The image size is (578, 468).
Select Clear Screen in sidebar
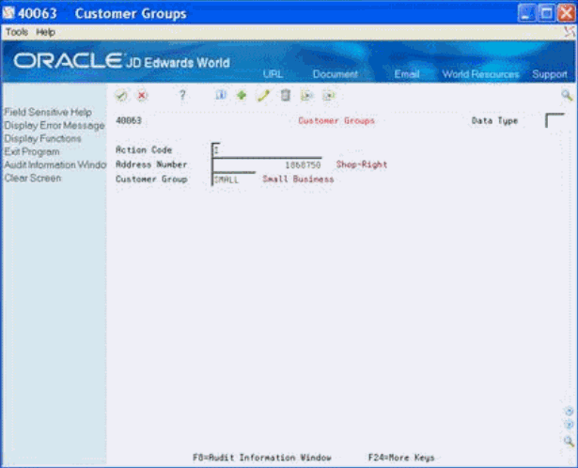pyautogui.click(x=33, y=178)
